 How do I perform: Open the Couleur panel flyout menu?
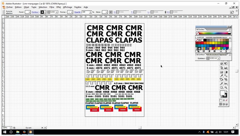coord(230,30)
